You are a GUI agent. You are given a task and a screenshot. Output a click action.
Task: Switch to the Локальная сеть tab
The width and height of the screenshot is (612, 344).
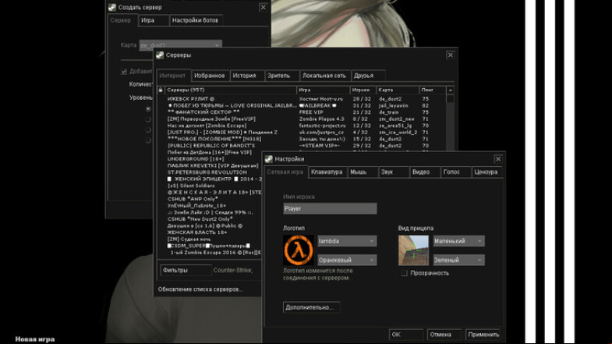pyautogui.click(x=325, y=76)
